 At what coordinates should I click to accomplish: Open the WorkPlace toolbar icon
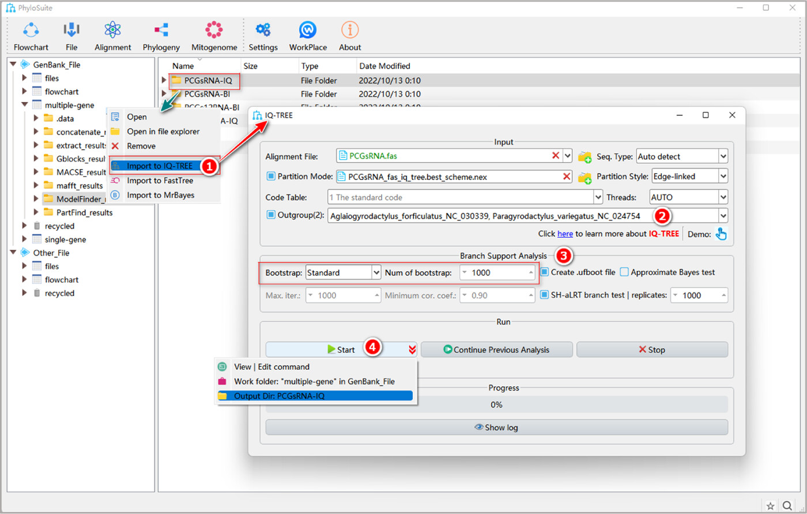(308, 29)
